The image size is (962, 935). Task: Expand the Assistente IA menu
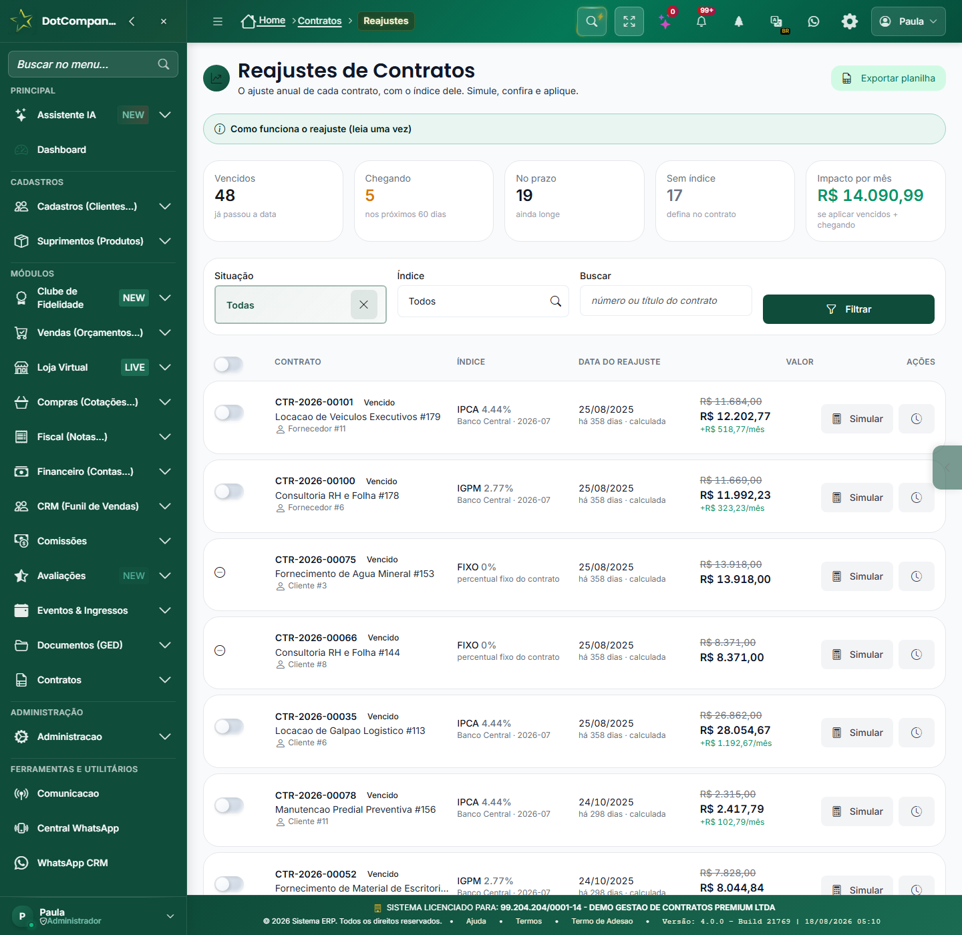(94, 115)
